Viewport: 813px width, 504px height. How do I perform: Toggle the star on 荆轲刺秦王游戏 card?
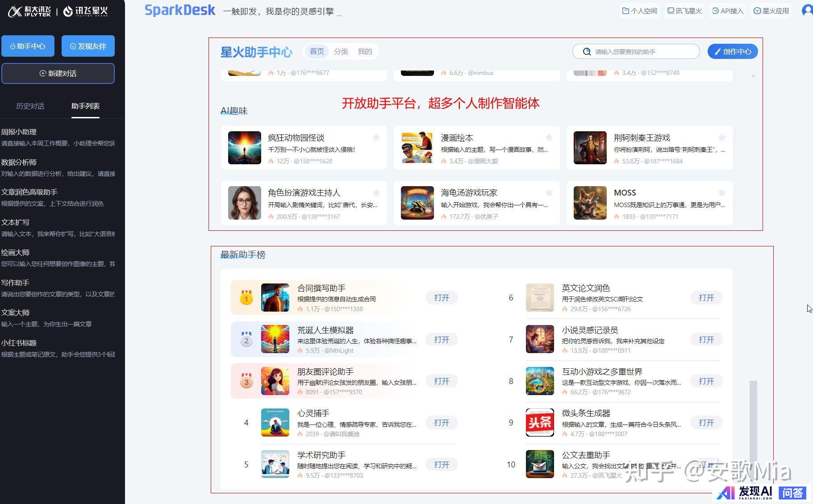722,137
